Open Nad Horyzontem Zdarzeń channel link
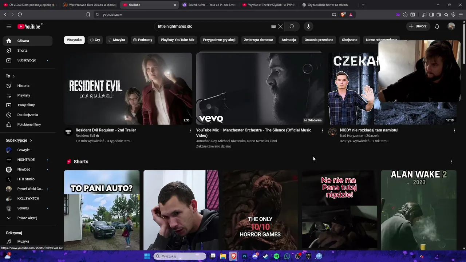466x262 pixels. 359,136
